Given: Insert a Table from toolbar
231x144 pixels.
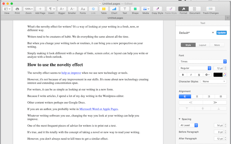Looking at the screenshot, I should tap(104, 9).
